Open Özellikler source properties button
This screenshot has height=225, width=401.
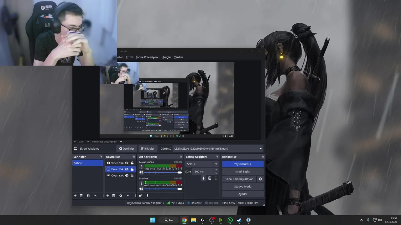click(x=127, y=149)
